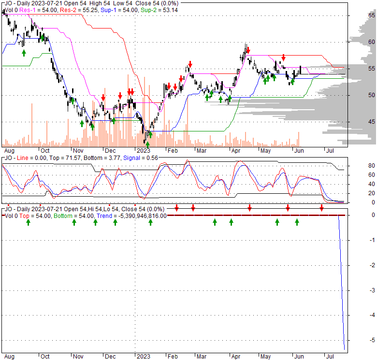Select rightmost red arrow in the trend panel

tap(321, 208)
